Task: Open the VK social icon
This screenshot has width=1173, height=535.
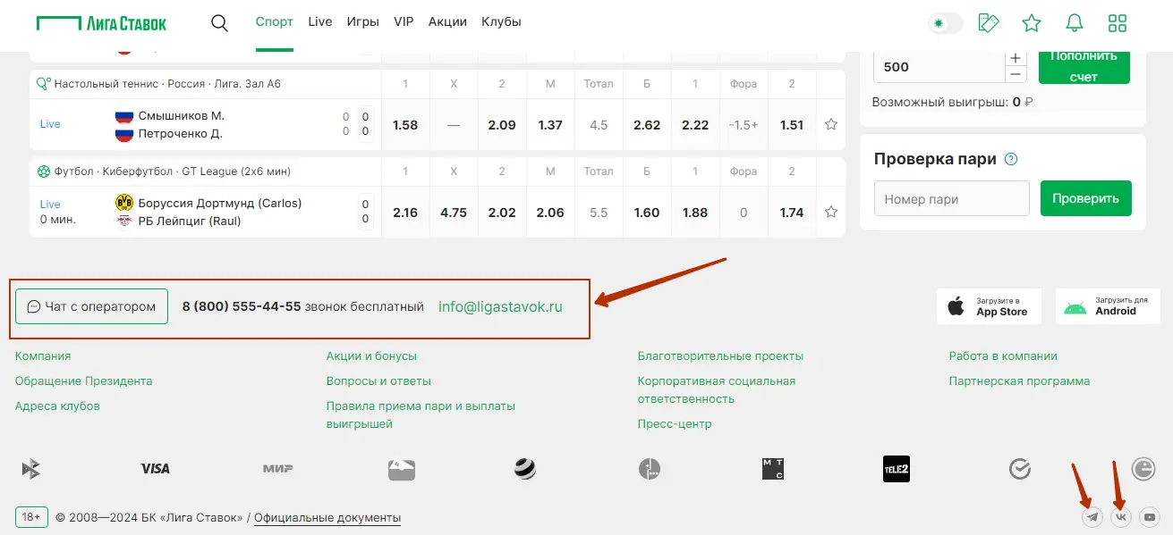Action: (1121, 517)
